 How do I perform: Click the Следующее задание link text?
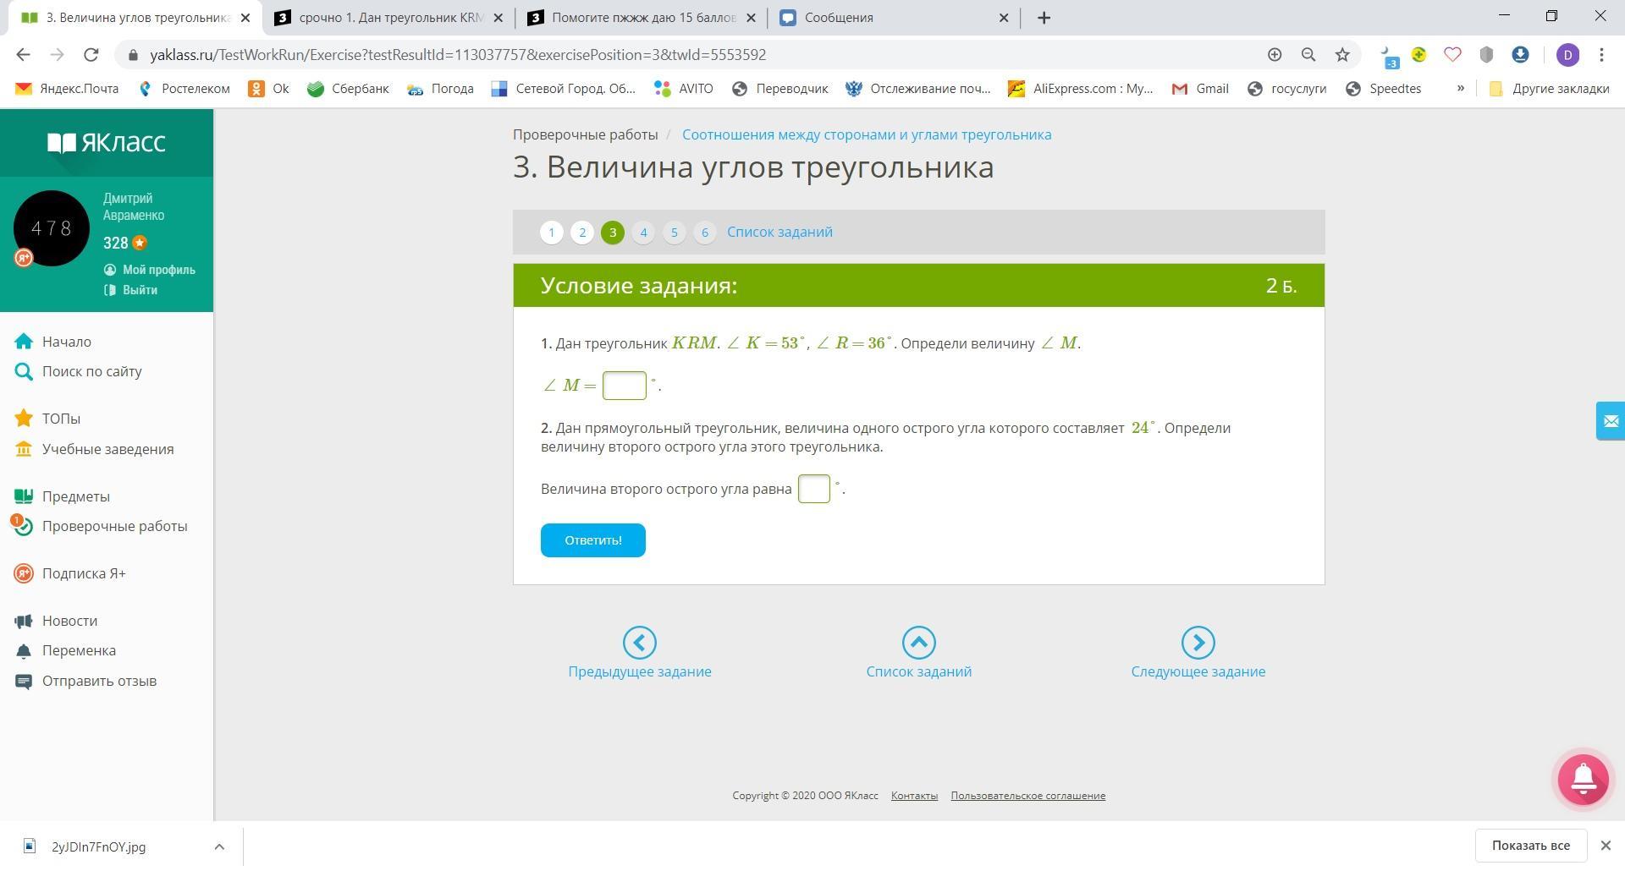pyautogui.click(x=1198, y=671)
